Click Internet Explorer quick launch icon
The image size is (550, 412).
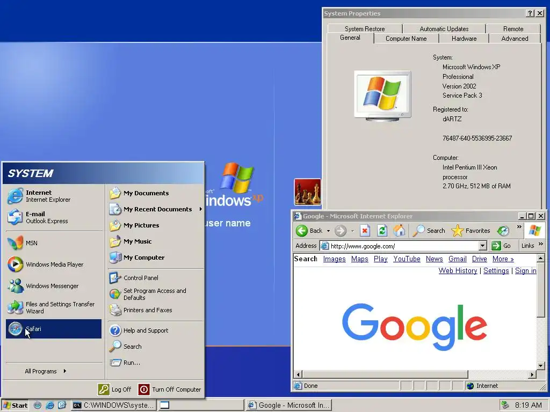50,406
